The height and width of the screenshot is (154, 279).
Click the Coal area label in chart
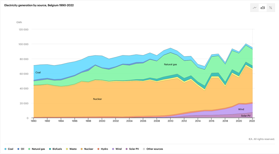38,73
